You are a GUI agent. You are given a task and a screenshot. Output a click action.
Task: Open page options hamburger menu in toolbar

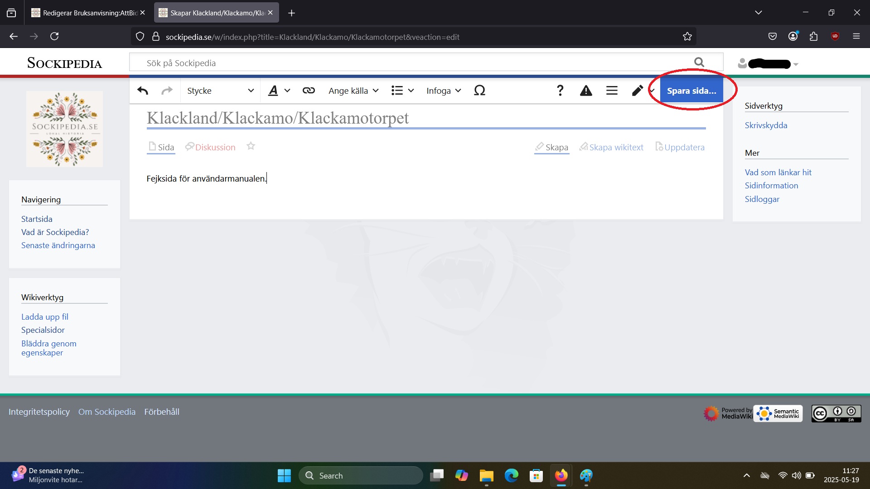tap(612, 91)
